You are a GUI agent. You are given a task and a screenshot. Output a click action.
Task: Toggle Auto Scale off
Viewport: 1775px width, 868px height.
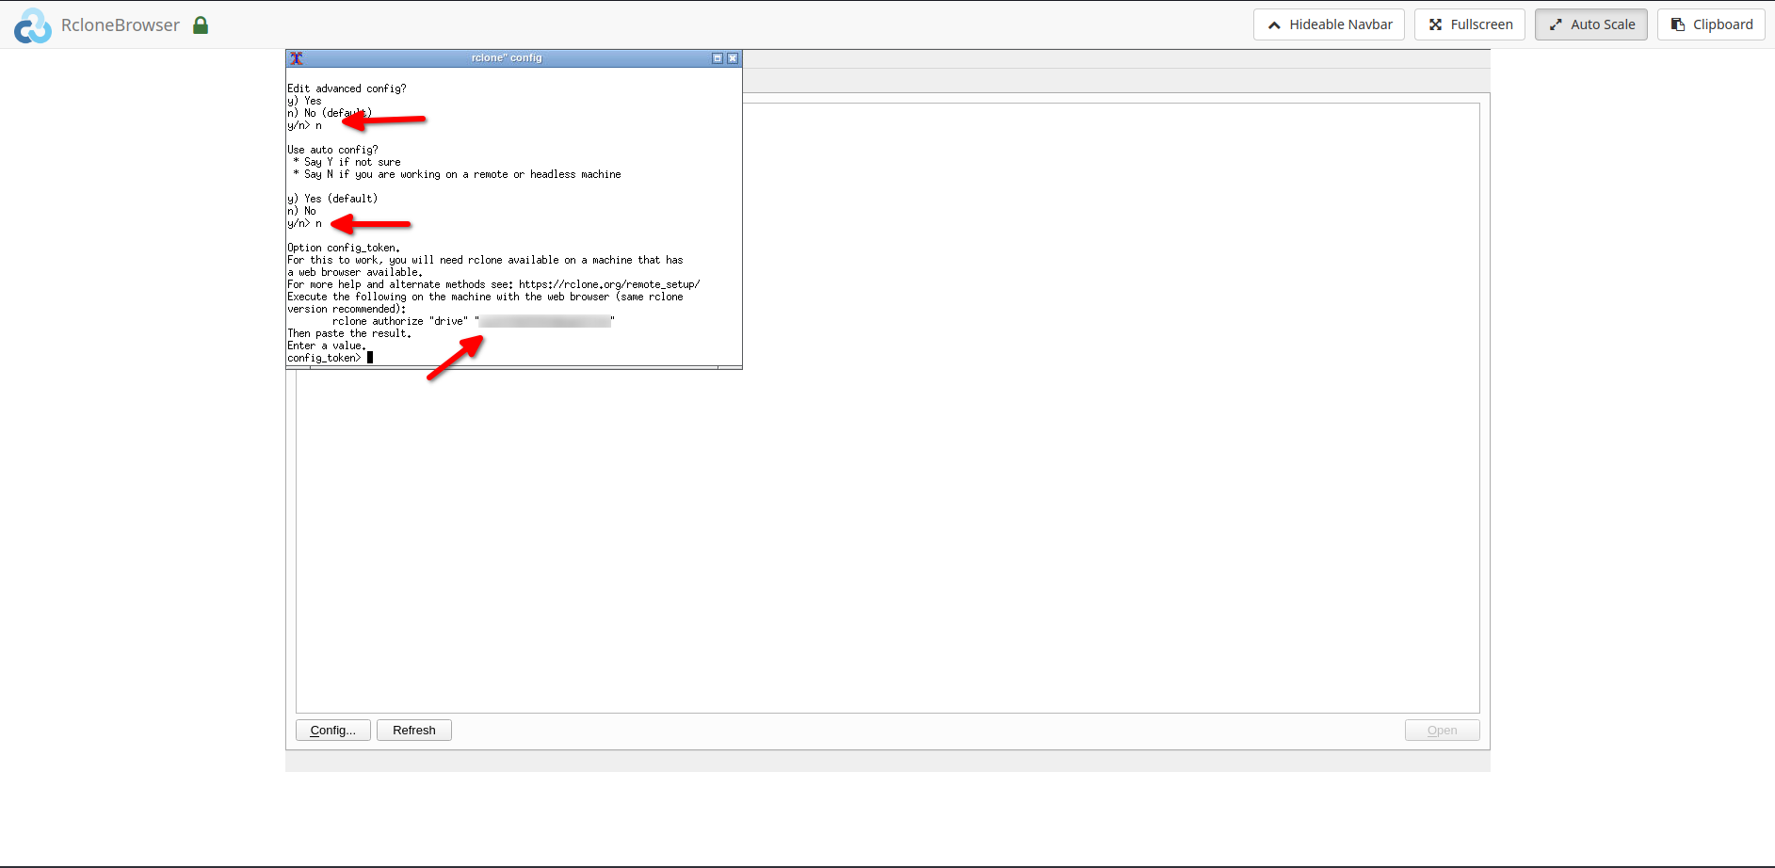[x=1590, y=24]
